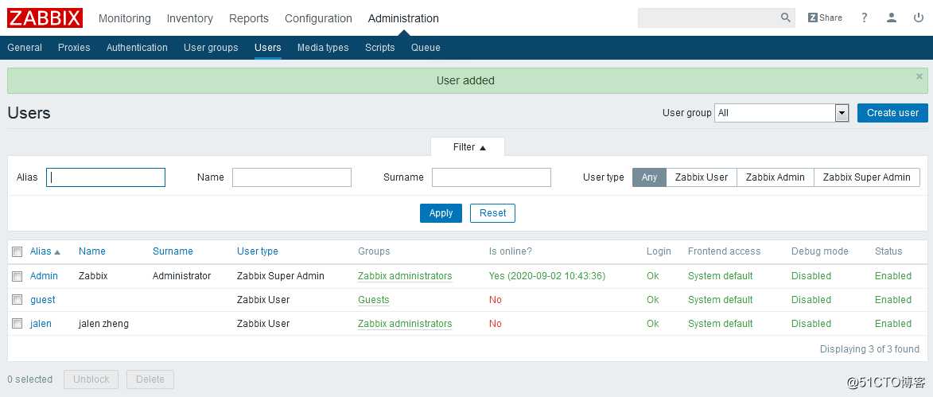The image size is (933, 397).
Task: Click the sign out power icon
Action: pos(918,18)
